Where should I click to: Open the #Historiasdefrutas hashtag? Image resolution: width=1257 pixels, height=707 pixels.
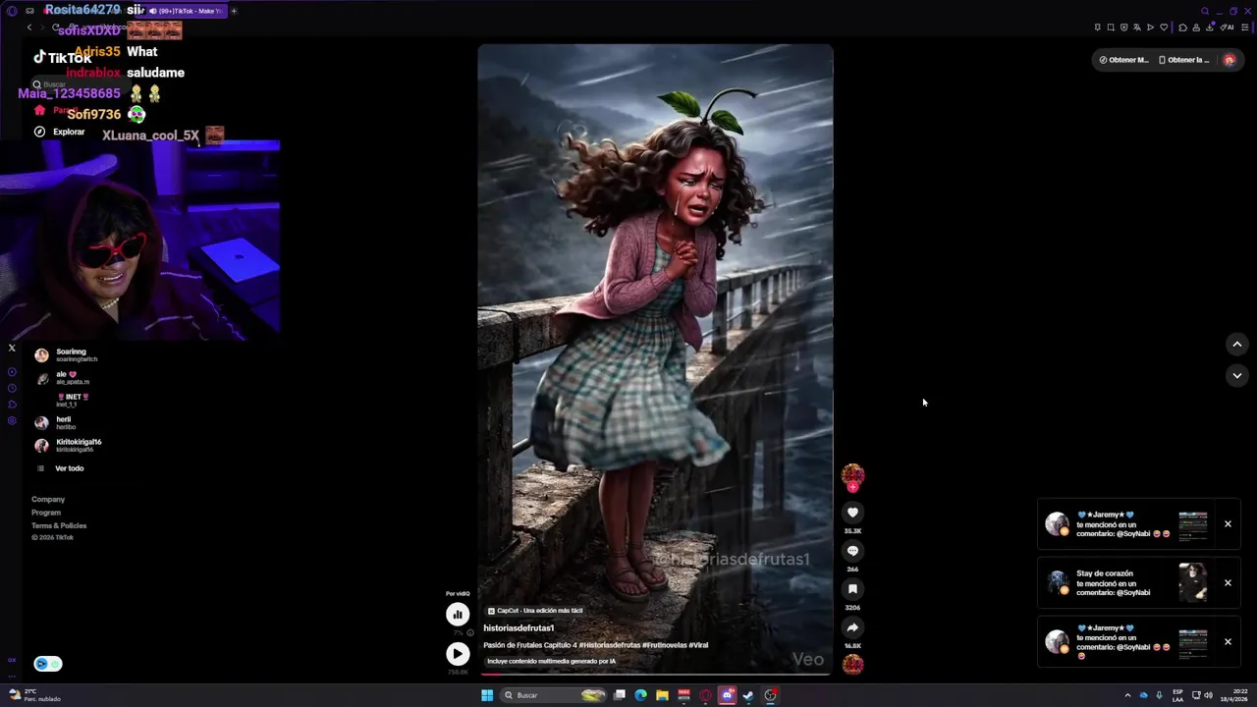click(610, 645)
